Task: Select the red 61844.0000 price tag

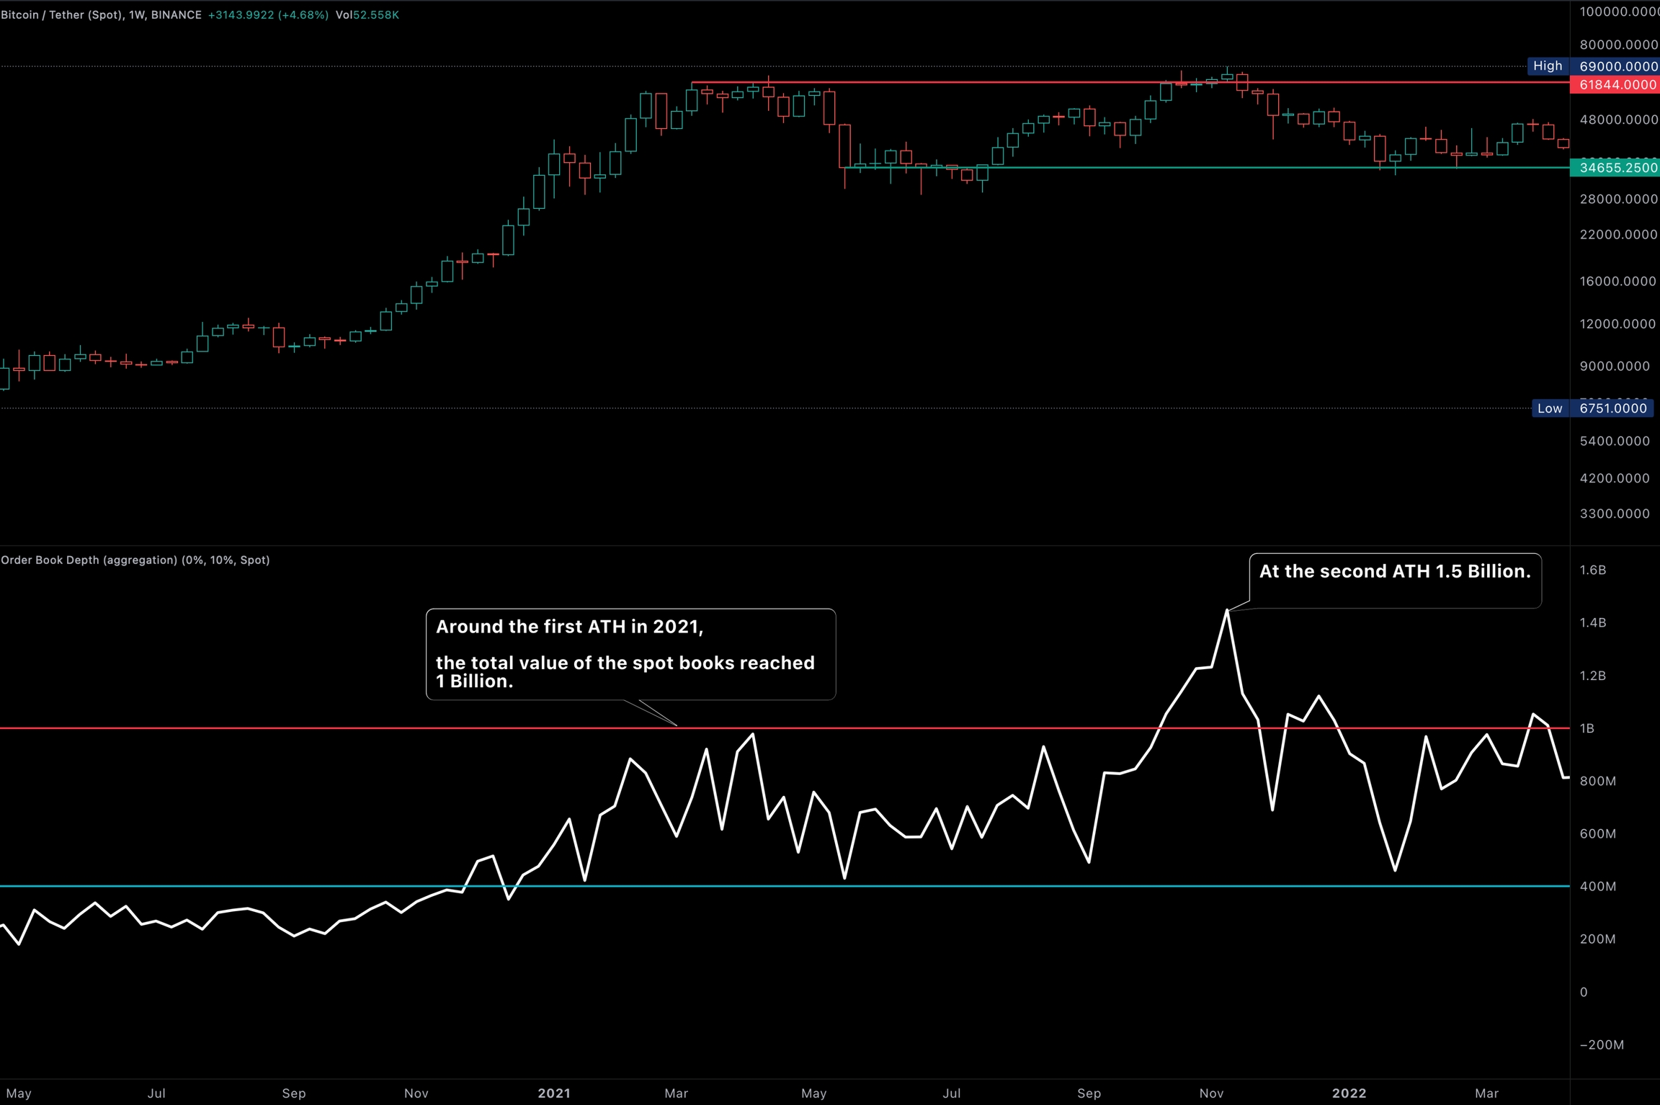Action: 1617,85
